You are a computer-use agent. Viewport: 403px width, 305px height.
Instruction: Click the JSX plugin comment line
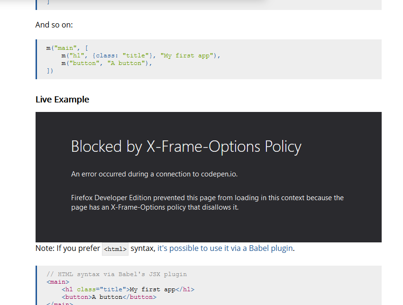[x=116, y=274]
